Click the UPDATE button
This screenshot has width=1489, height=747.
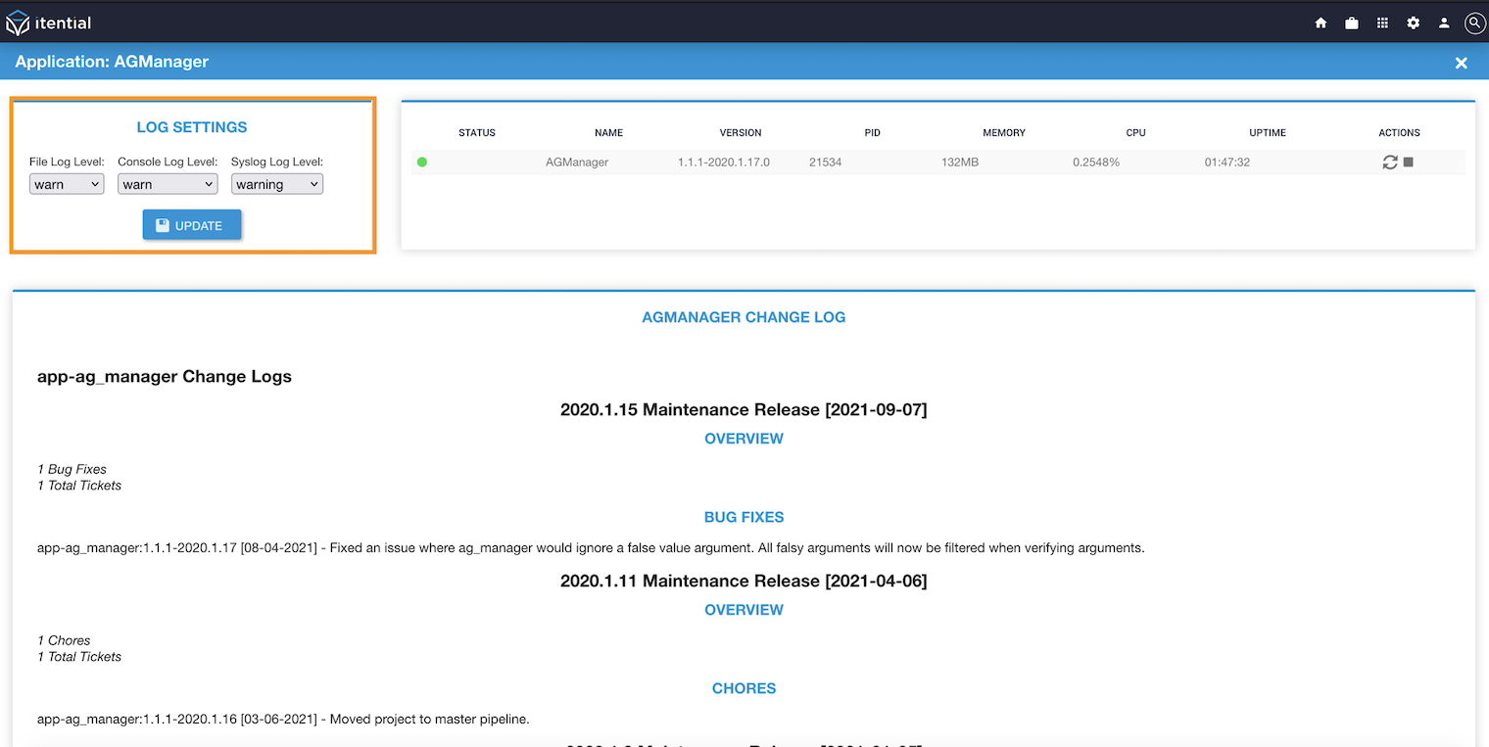click(x=192, y=225)
